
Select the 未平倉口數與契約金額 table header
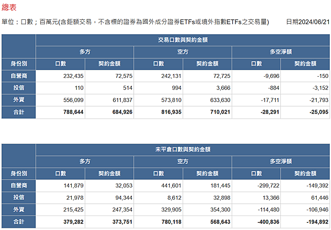pos(183,149)
